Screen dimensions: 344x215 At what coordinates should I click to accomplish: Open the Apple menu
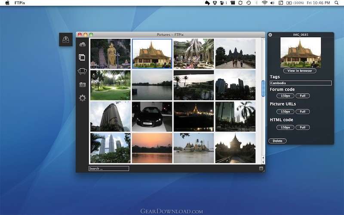coord(7,3)
